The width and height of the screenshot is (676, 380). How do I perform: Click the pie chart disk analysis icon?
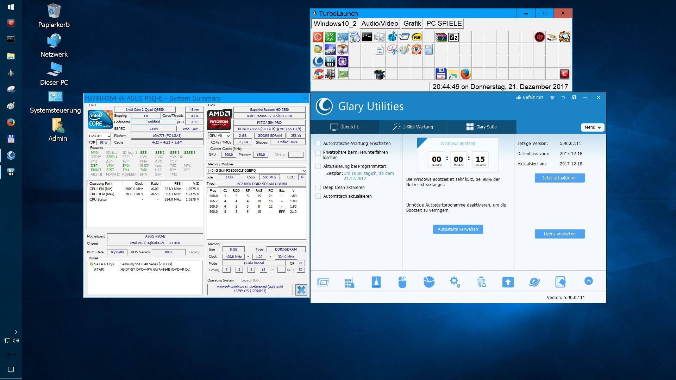click(428, 282)
